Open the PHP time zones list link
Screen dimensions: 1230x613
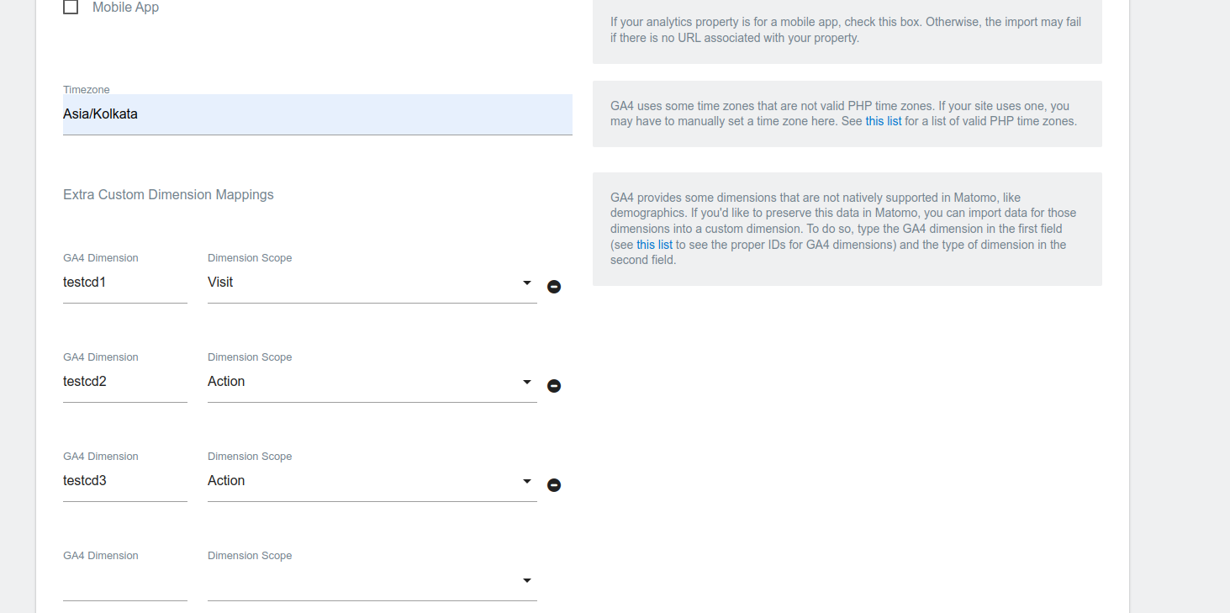(x=883, y=120)
